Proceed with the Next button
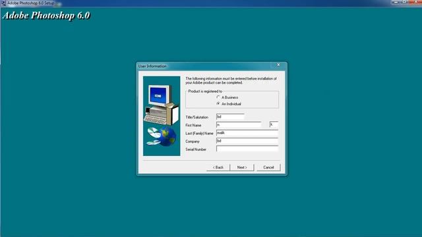Screen dimensions: 422x237 [242, 167]
